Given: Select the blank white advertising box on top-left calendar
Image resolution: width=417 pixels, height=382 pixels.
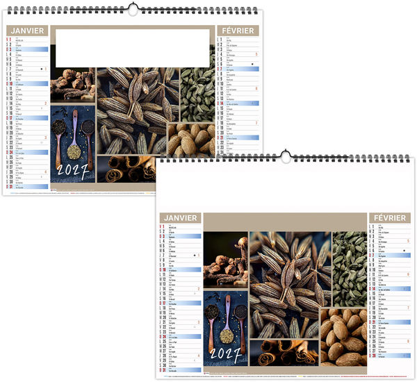Looking at the screenshot, I should (x=133, y=48).
